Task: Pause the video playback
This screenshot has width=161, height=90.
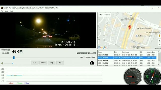Action: [43, 62]
